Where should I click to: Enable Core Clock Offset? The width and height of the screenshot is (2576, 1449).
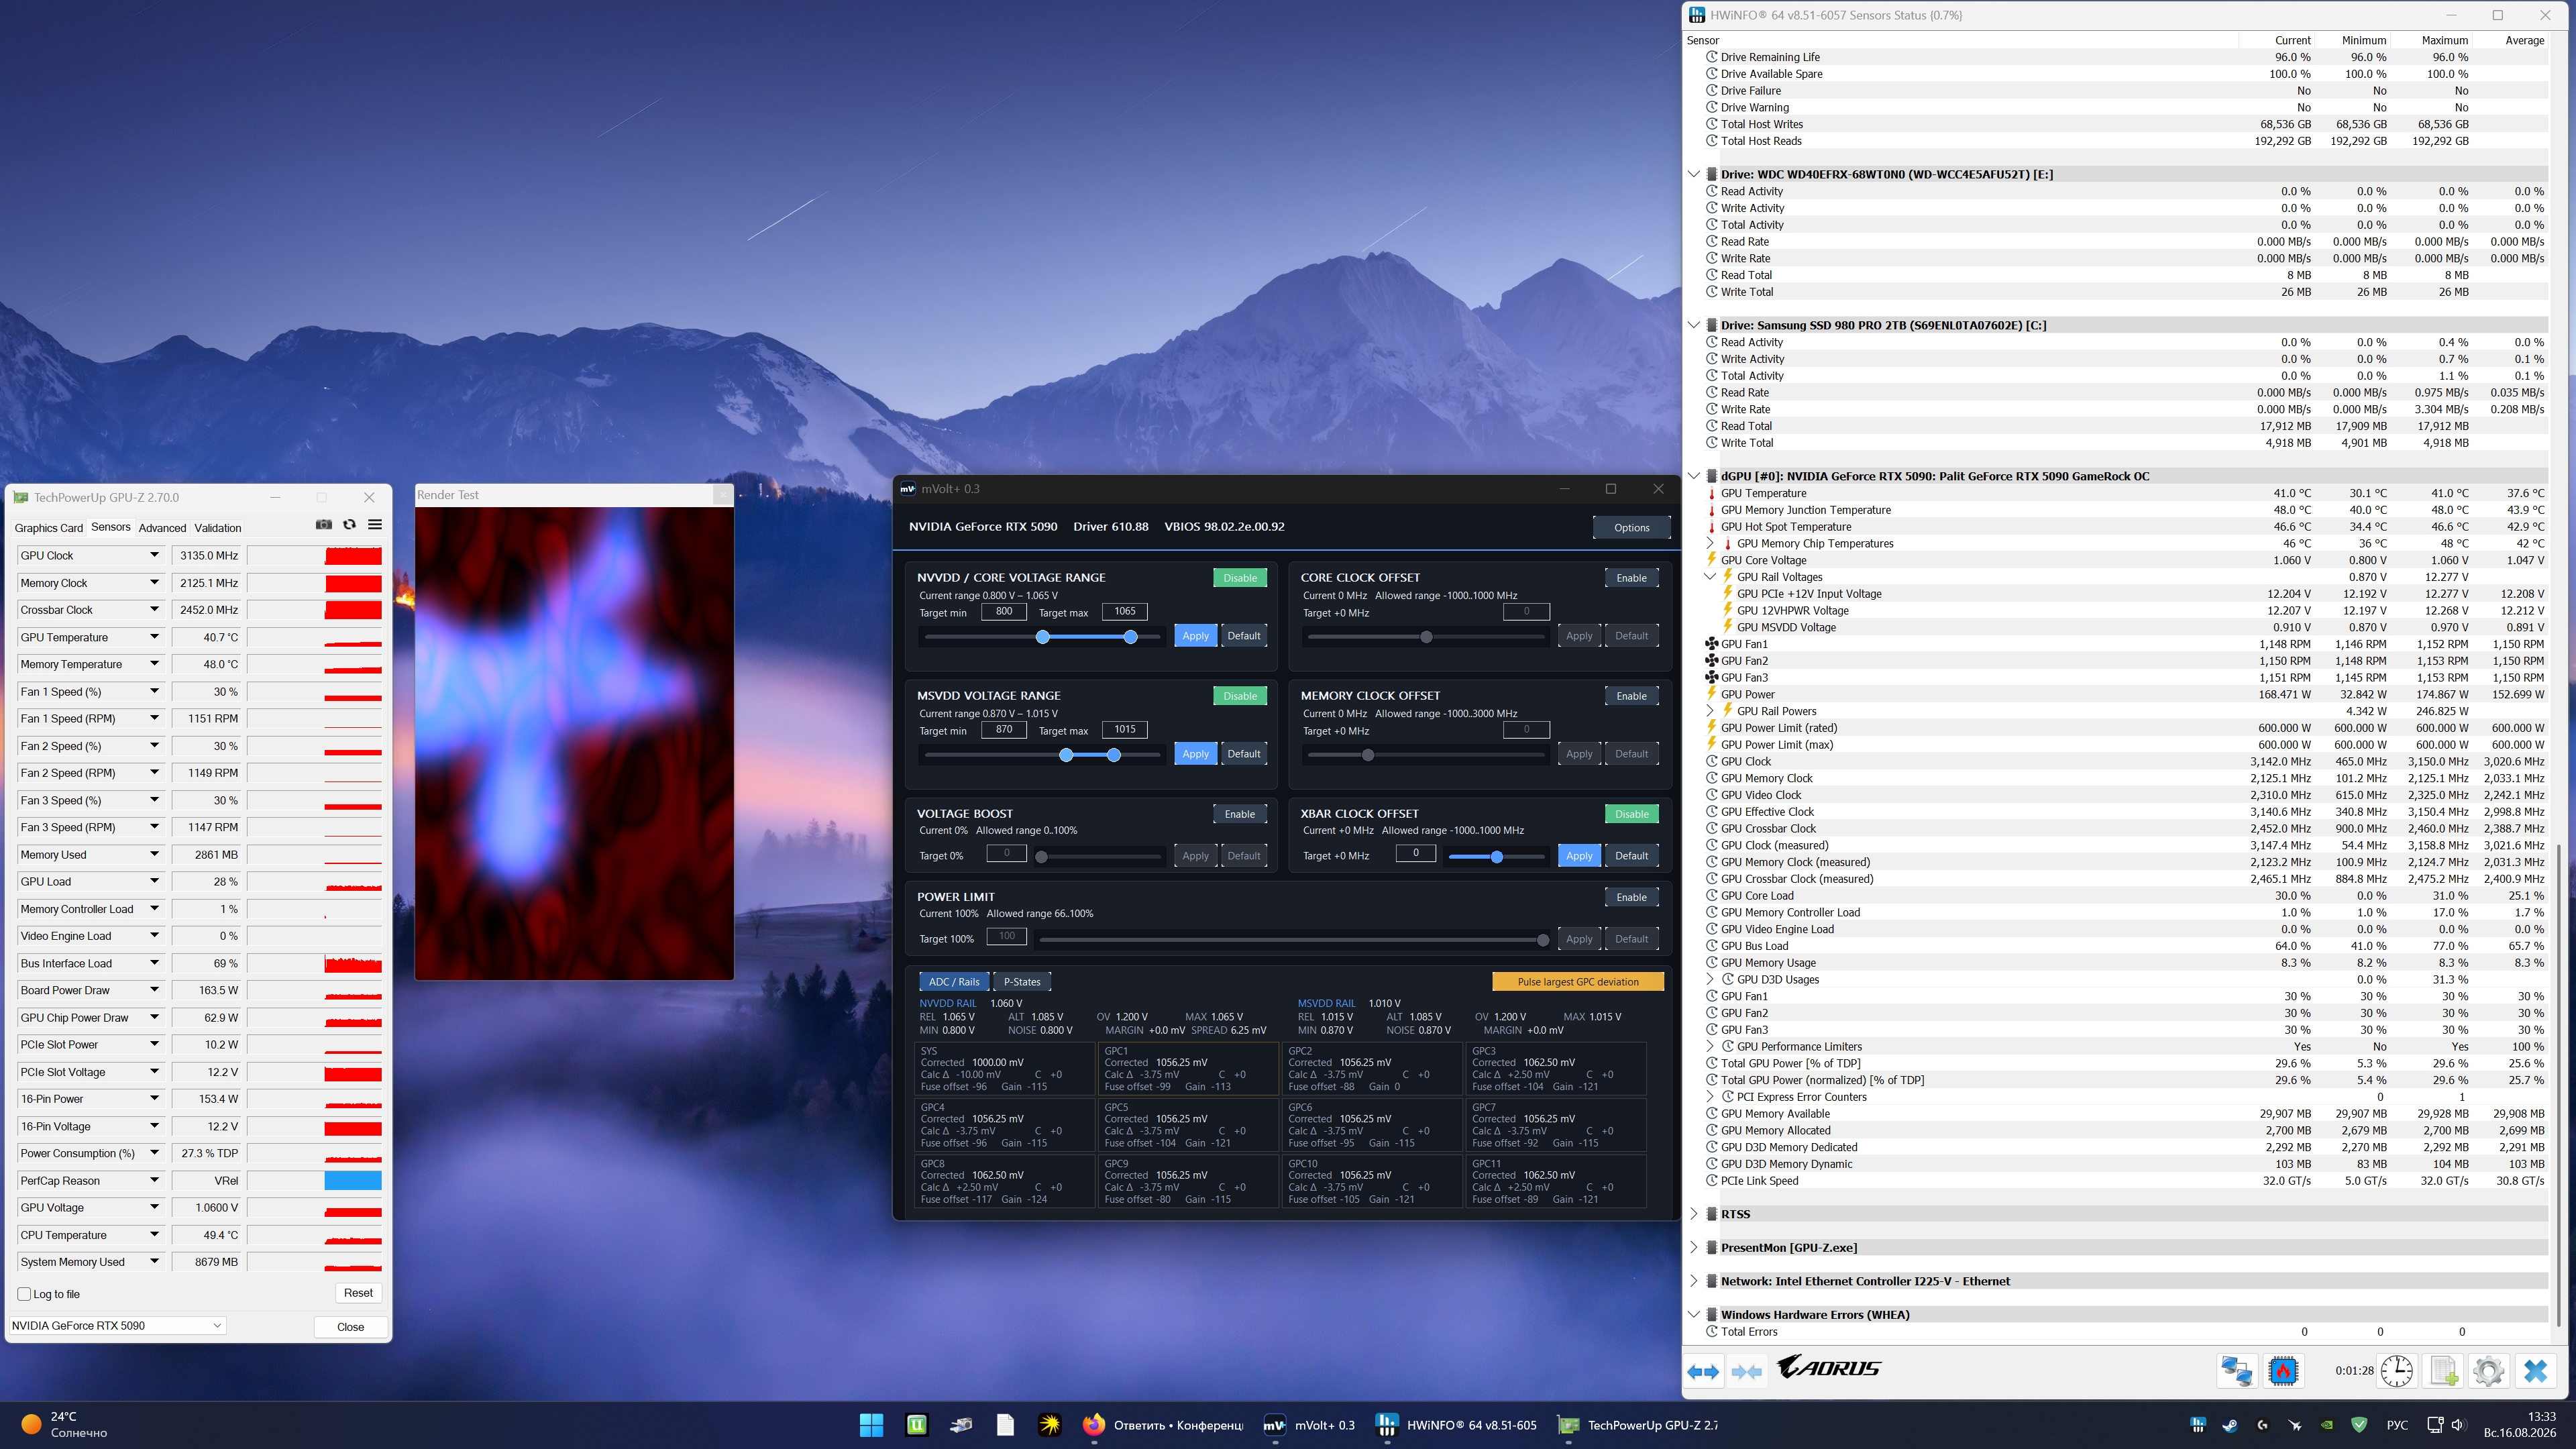click(x=1631, y=578)
